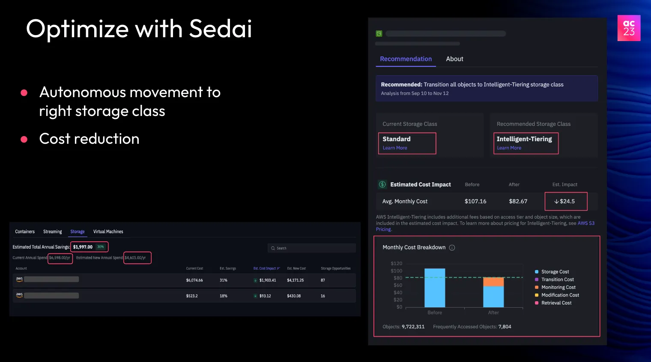Click the Recommended transition banner text
The height and width of the screenshot is (362, 651).
[472, 85]
